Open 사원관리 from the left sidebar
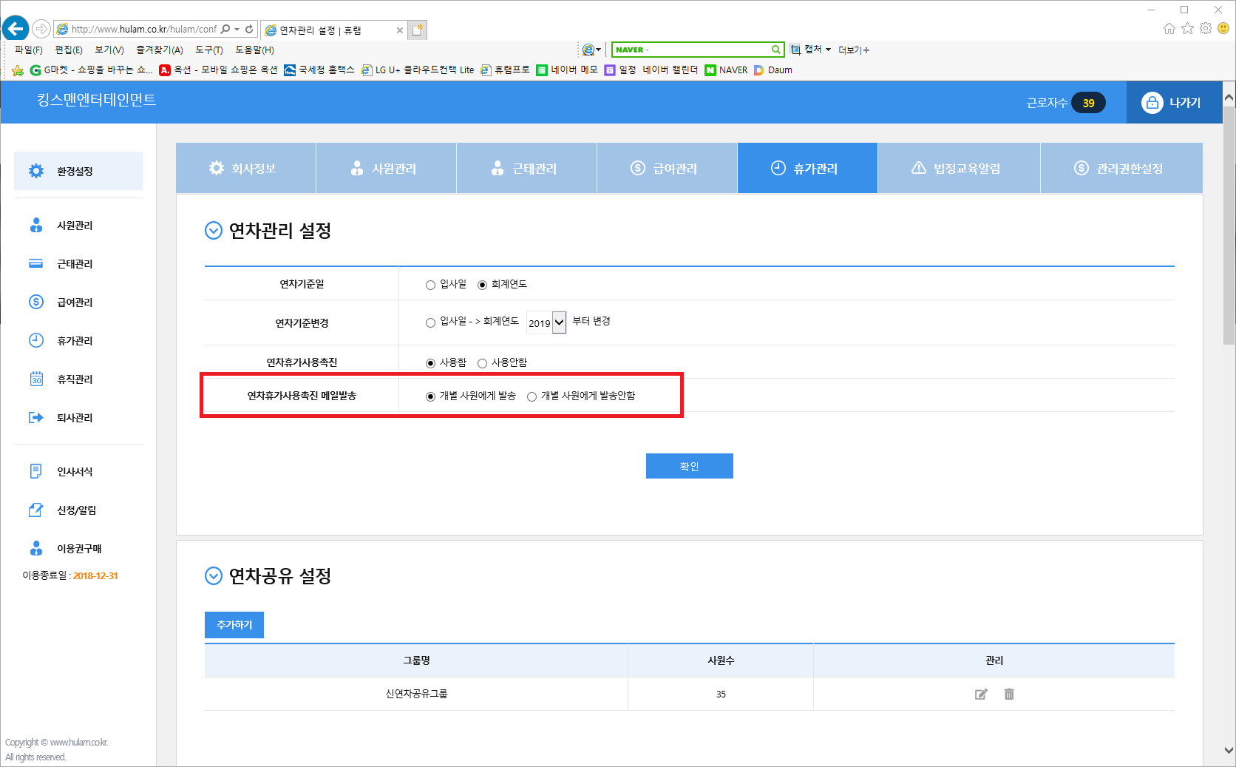1236x767 pixels. (x=74, y=226)
